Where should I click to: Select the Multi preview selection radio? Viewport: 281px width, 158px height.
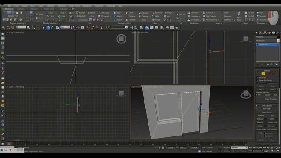click(273, 95)
